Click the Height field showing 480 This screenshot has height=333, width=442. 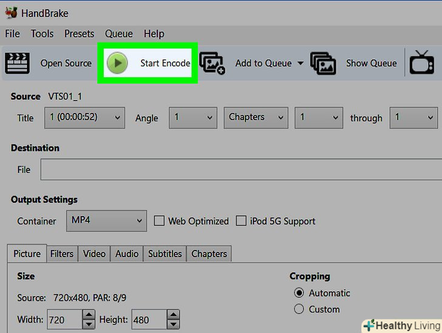tap(149, 320)
